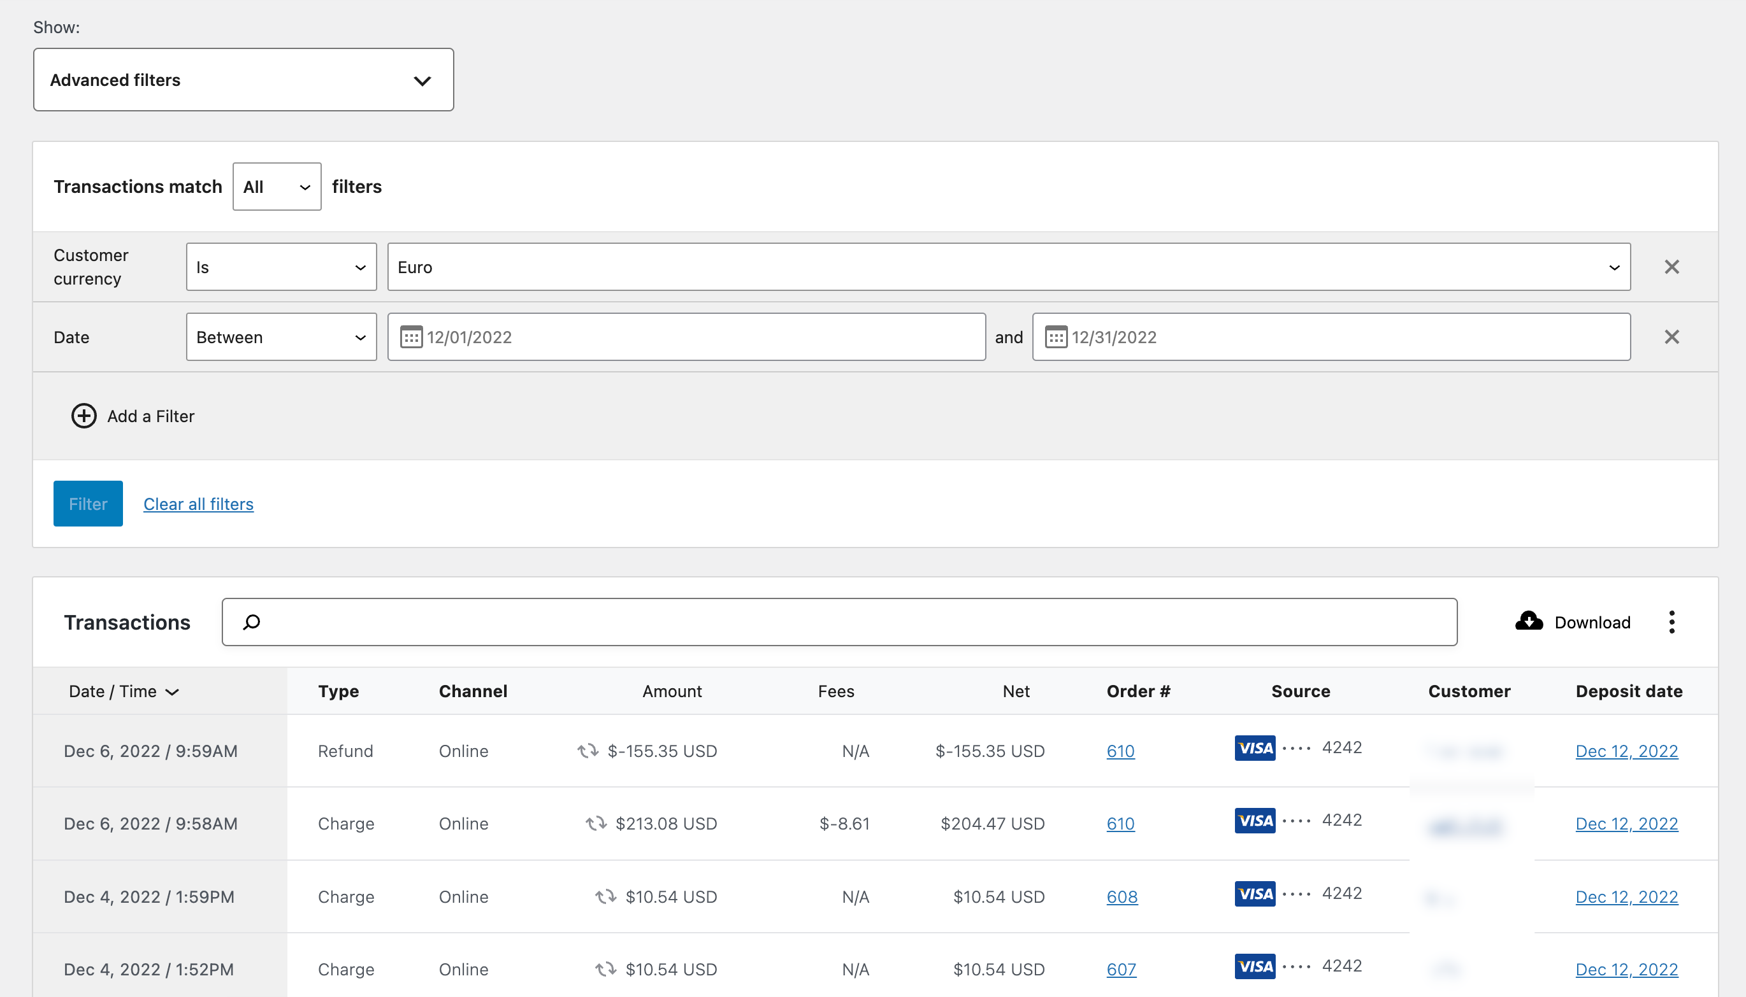Click the blue Filter button
1746x997 pixels.
point(87,504)
